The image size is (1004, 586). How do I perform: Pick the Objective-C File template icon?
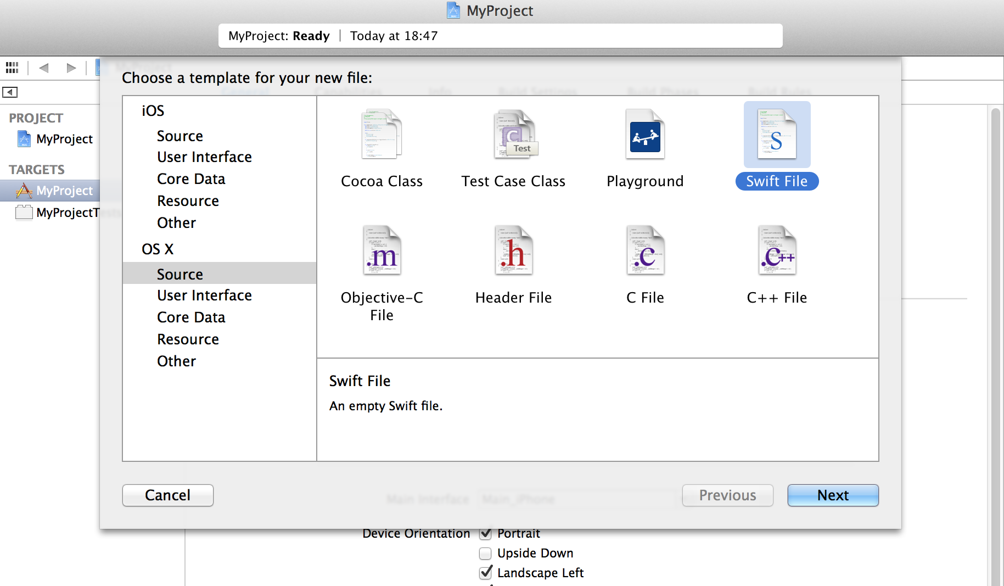click(382, 250)
